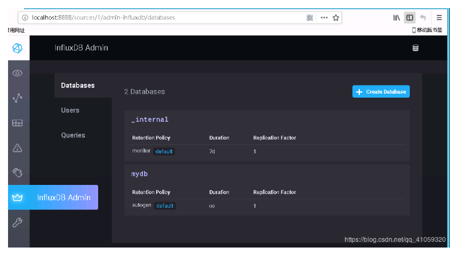This screenshot has width=450, height=259.
Task: Select the _internal database name
Action: click(150, 119)
